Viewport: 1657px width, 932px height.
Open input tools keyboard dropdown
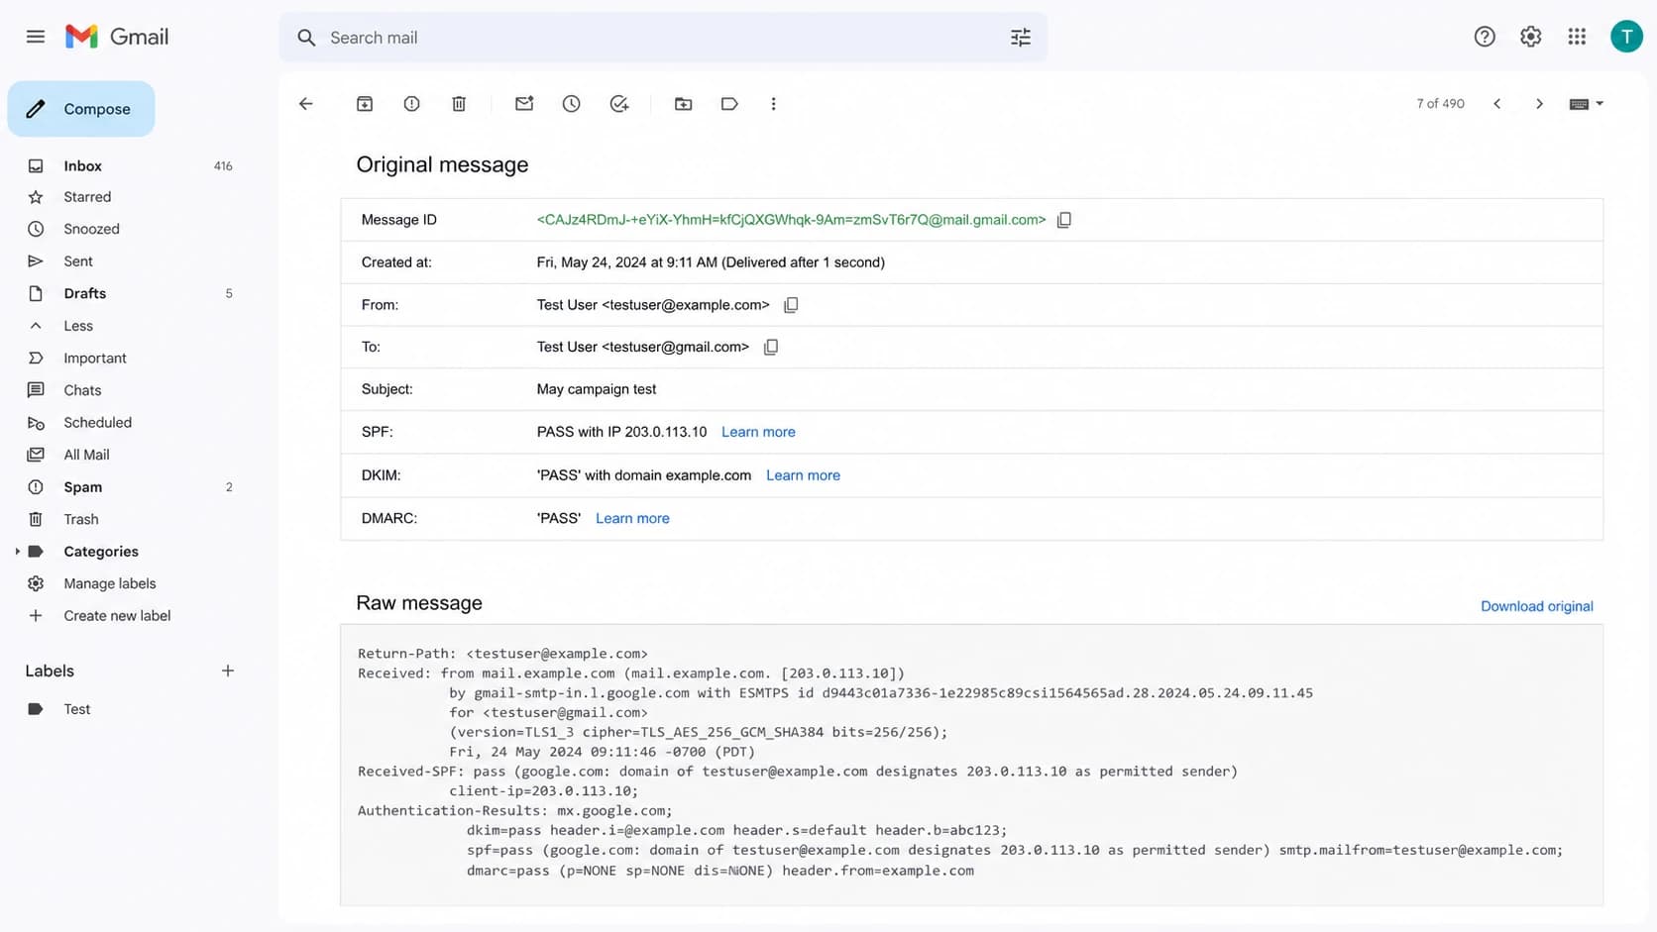pos(1587,104)
